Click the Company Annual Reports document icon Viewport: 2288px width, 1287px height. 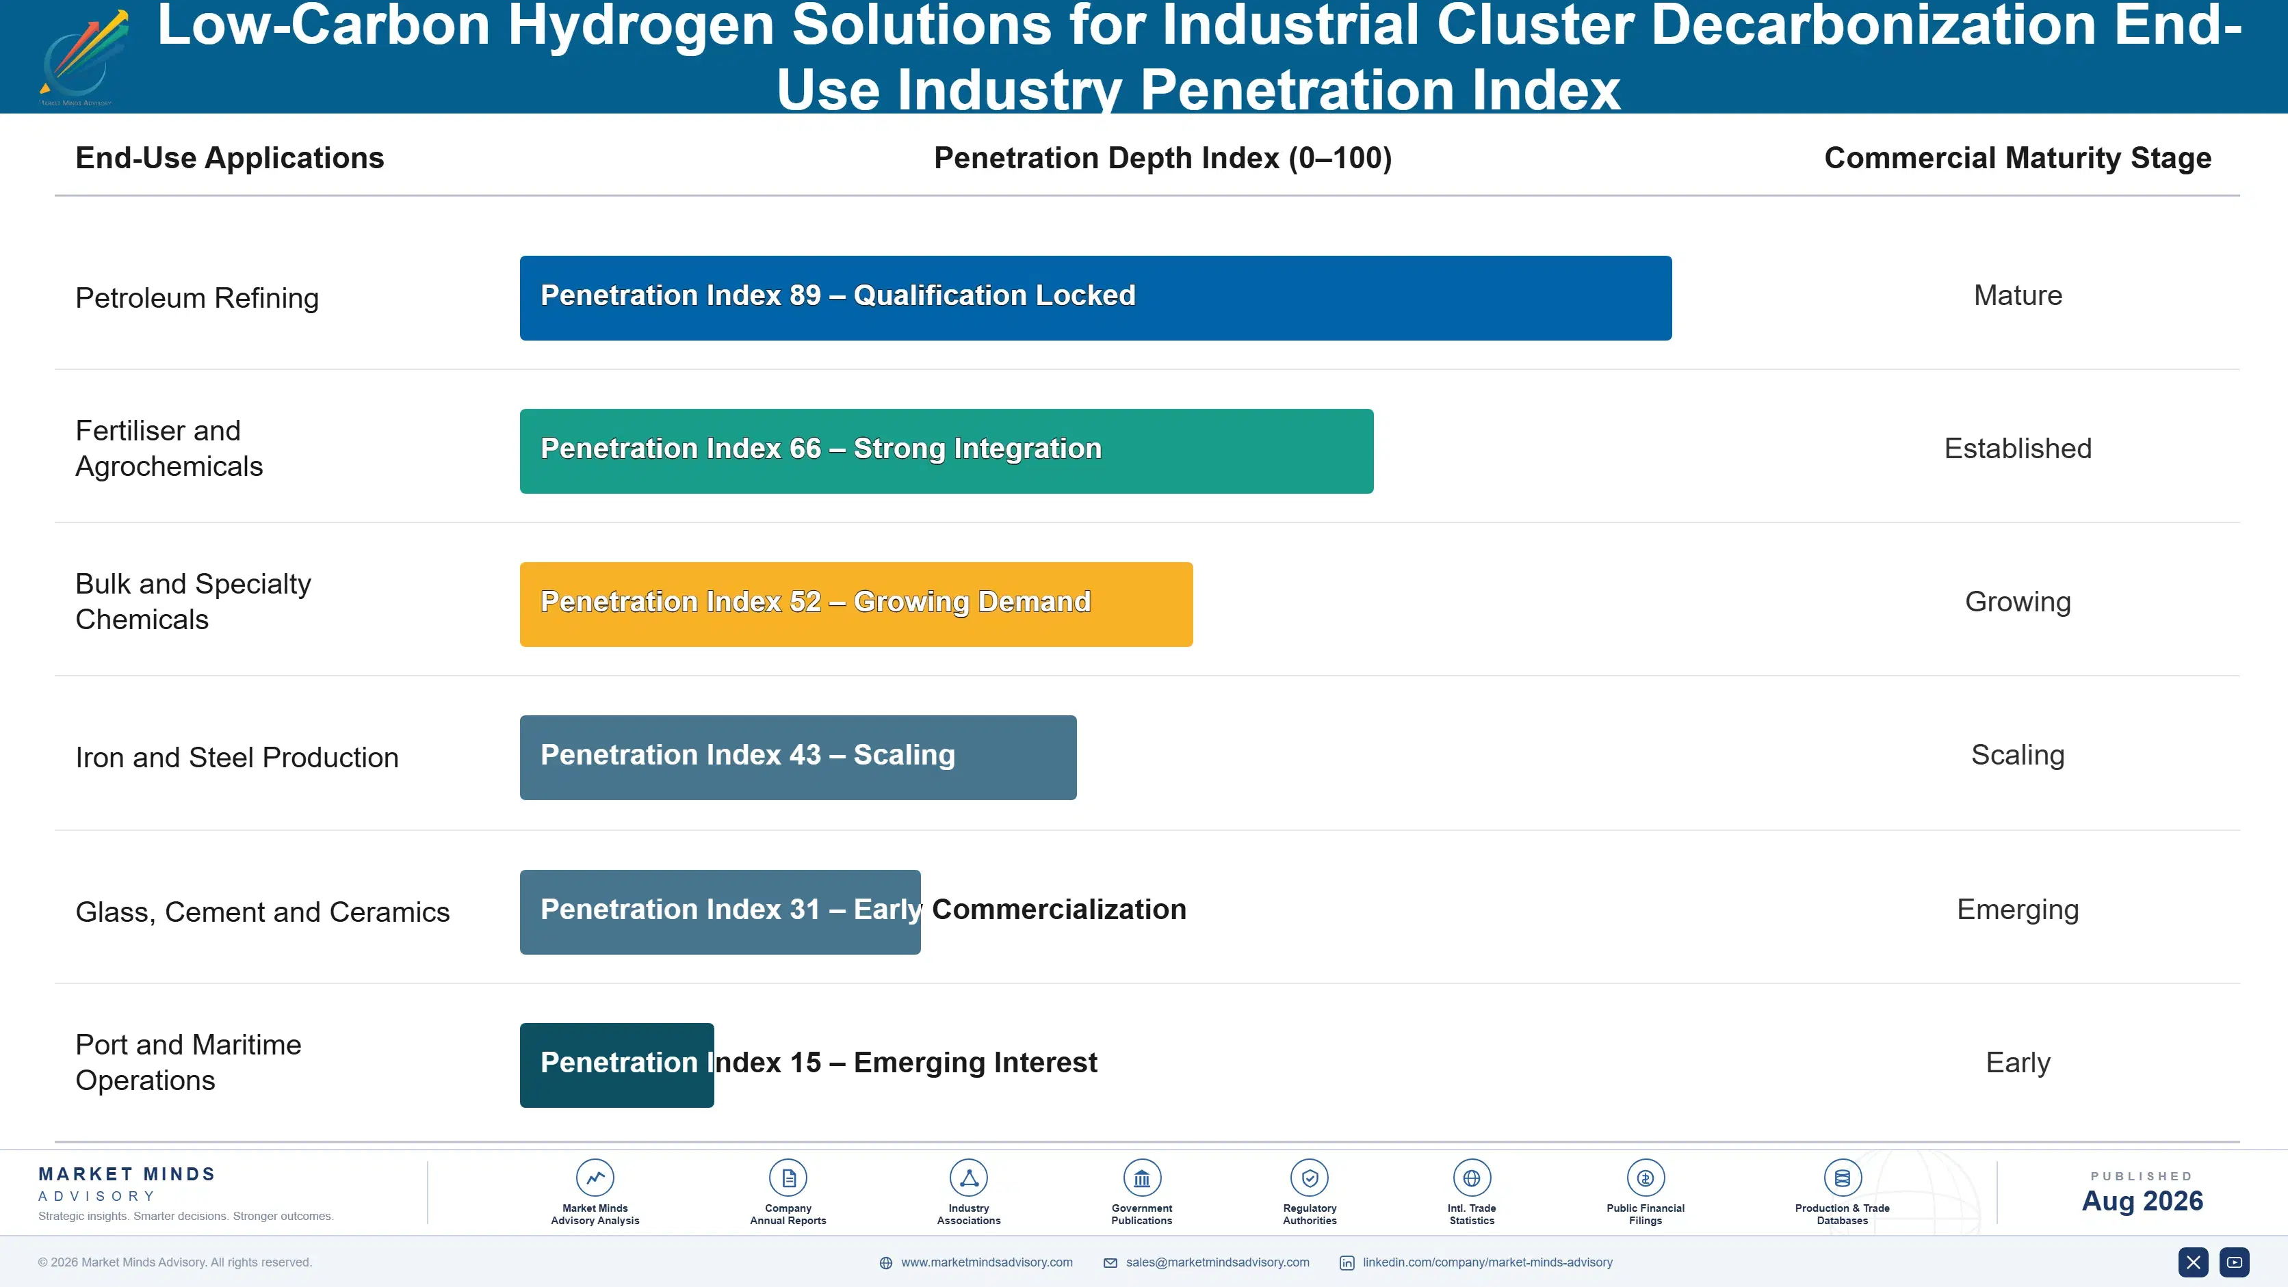pyautogui.click(x=788, y=1178)
